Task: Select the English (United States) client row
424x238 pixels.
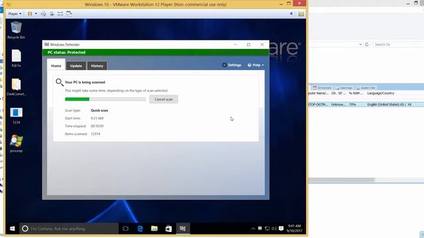Action: (366, 104)
